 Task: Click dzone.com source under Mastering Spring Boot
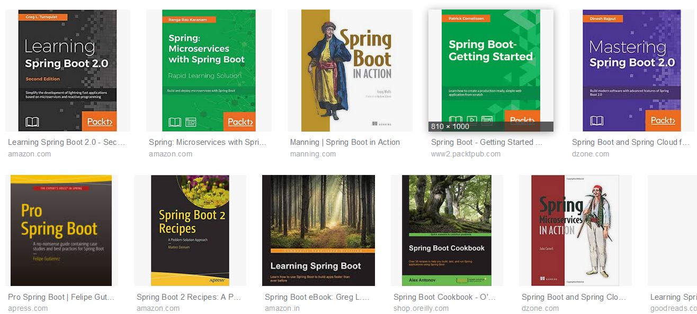click(x=591, y=154)
